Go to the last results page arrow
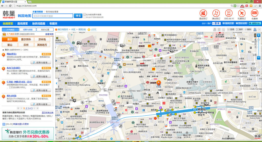Image resolution: width=262 pixels, height=142 pixels. (x=37, y=108)
